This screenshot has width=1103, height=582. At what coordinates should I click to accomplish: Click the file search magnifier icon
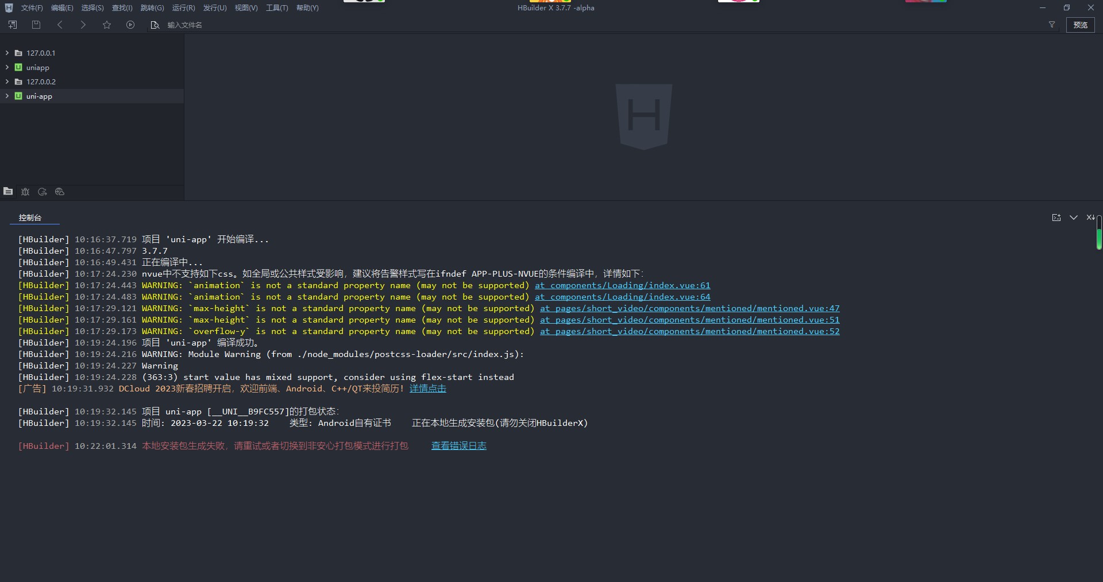pyautogui.click(x=155, y=25)
